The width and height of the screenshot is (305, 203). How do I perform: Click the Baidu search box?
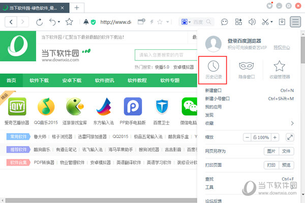pyautogui.click(x=198, y=22)
